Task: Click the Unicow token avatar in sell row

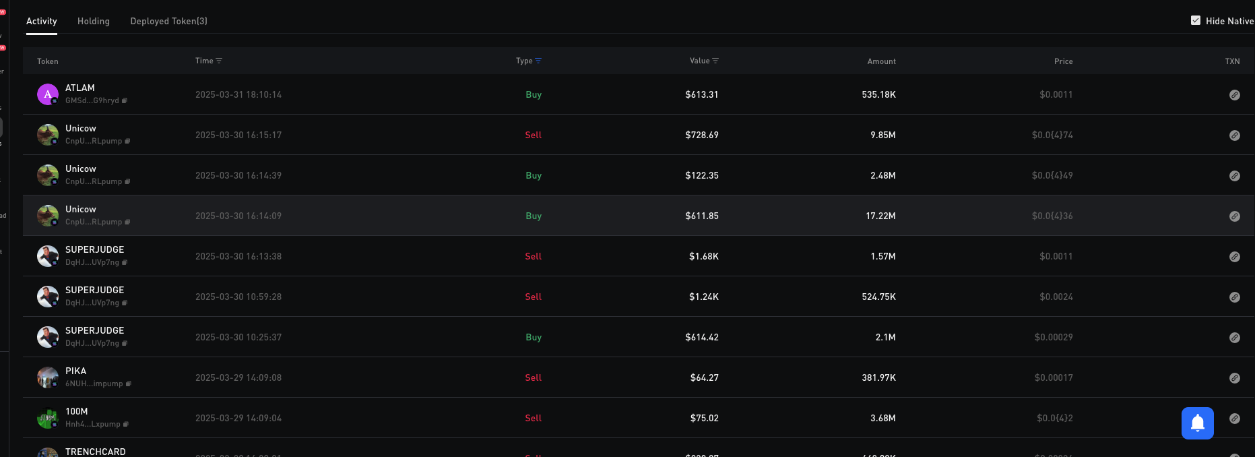Action: coord(47,135)
